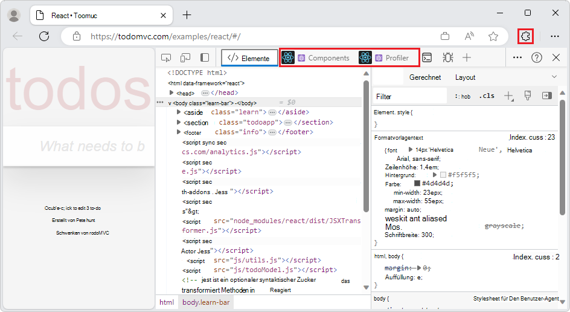This screenshot has width=570, height=312.
Task: Add page to favorites star
Action: tap(493, 36)
